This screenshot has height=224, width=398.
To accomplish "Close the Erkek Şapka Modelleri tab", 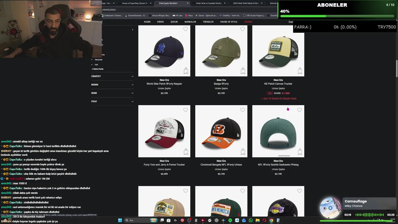I will 188,3.
